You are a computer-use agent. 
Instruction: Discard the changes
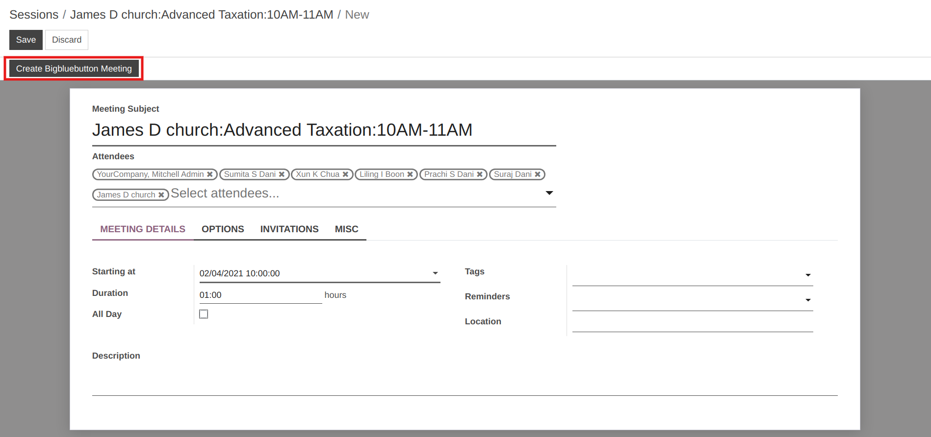pyautogui.click(x=67, y=40)
